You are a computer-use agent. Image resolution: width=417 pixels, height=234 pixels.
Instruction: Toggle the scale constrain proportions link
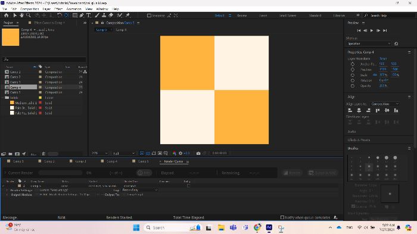click(375, 75)
